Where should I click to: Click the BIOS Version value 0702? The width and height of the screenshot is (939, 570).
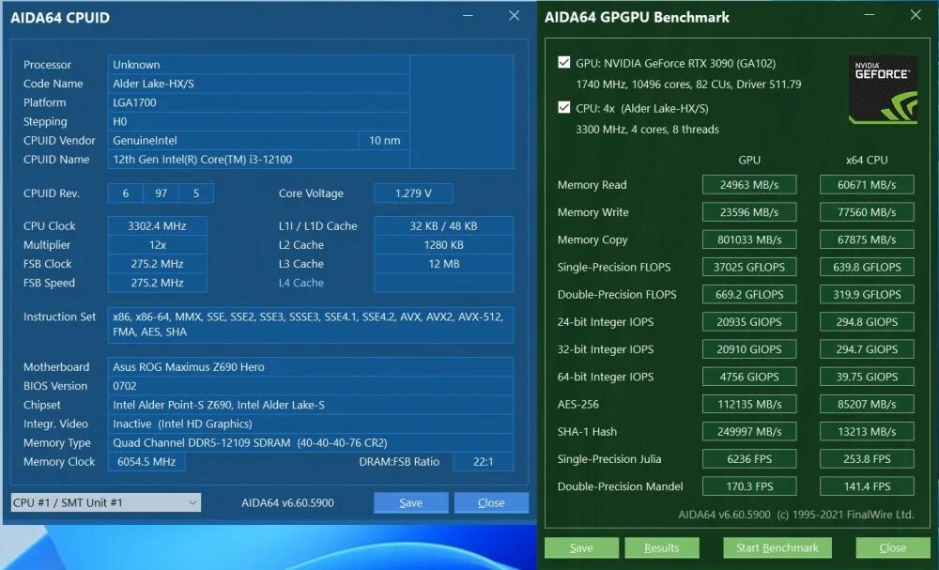coord(310,386)
